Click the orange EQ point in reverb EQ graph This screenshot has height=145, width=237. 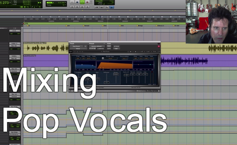[138, 64]
